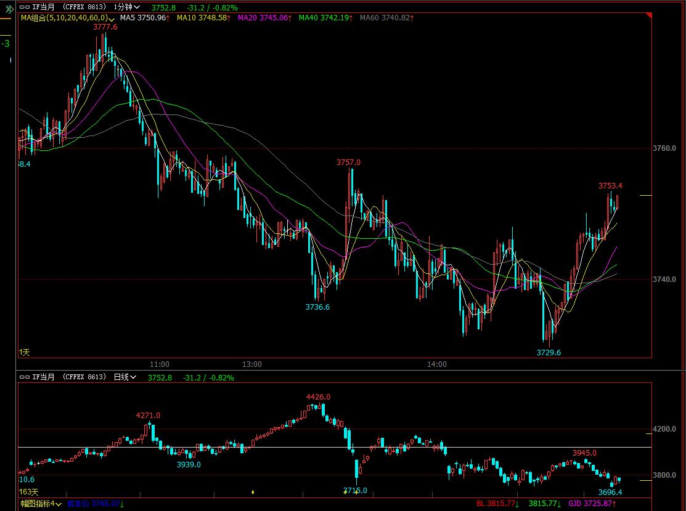Click the 1天 range label on minute chart
The image size is (686, 511).
[x=25, y=352]
